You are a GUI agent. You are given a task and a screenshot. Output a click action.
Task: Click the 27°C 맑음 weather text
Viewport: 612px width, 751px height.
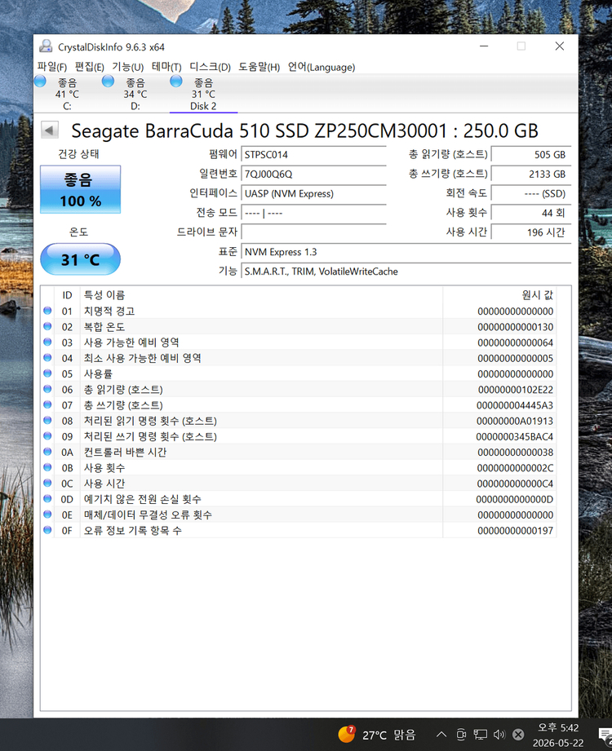coord(388,735)
